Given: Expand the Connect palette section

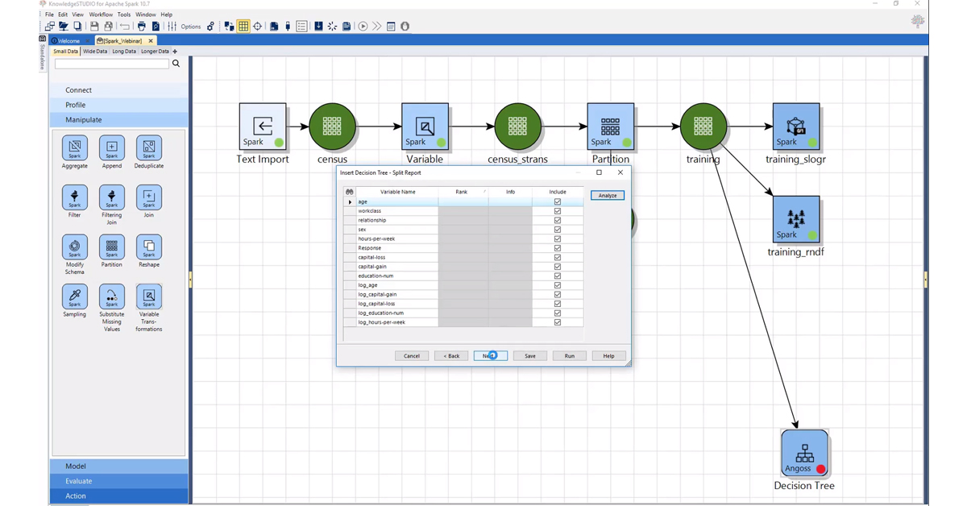Looking at the screenshot, I should (x=118, y=90).
